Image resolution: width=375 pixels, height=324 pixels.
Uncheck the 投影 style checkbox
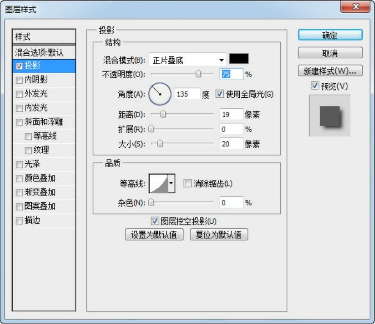click(x=19, y=66)
